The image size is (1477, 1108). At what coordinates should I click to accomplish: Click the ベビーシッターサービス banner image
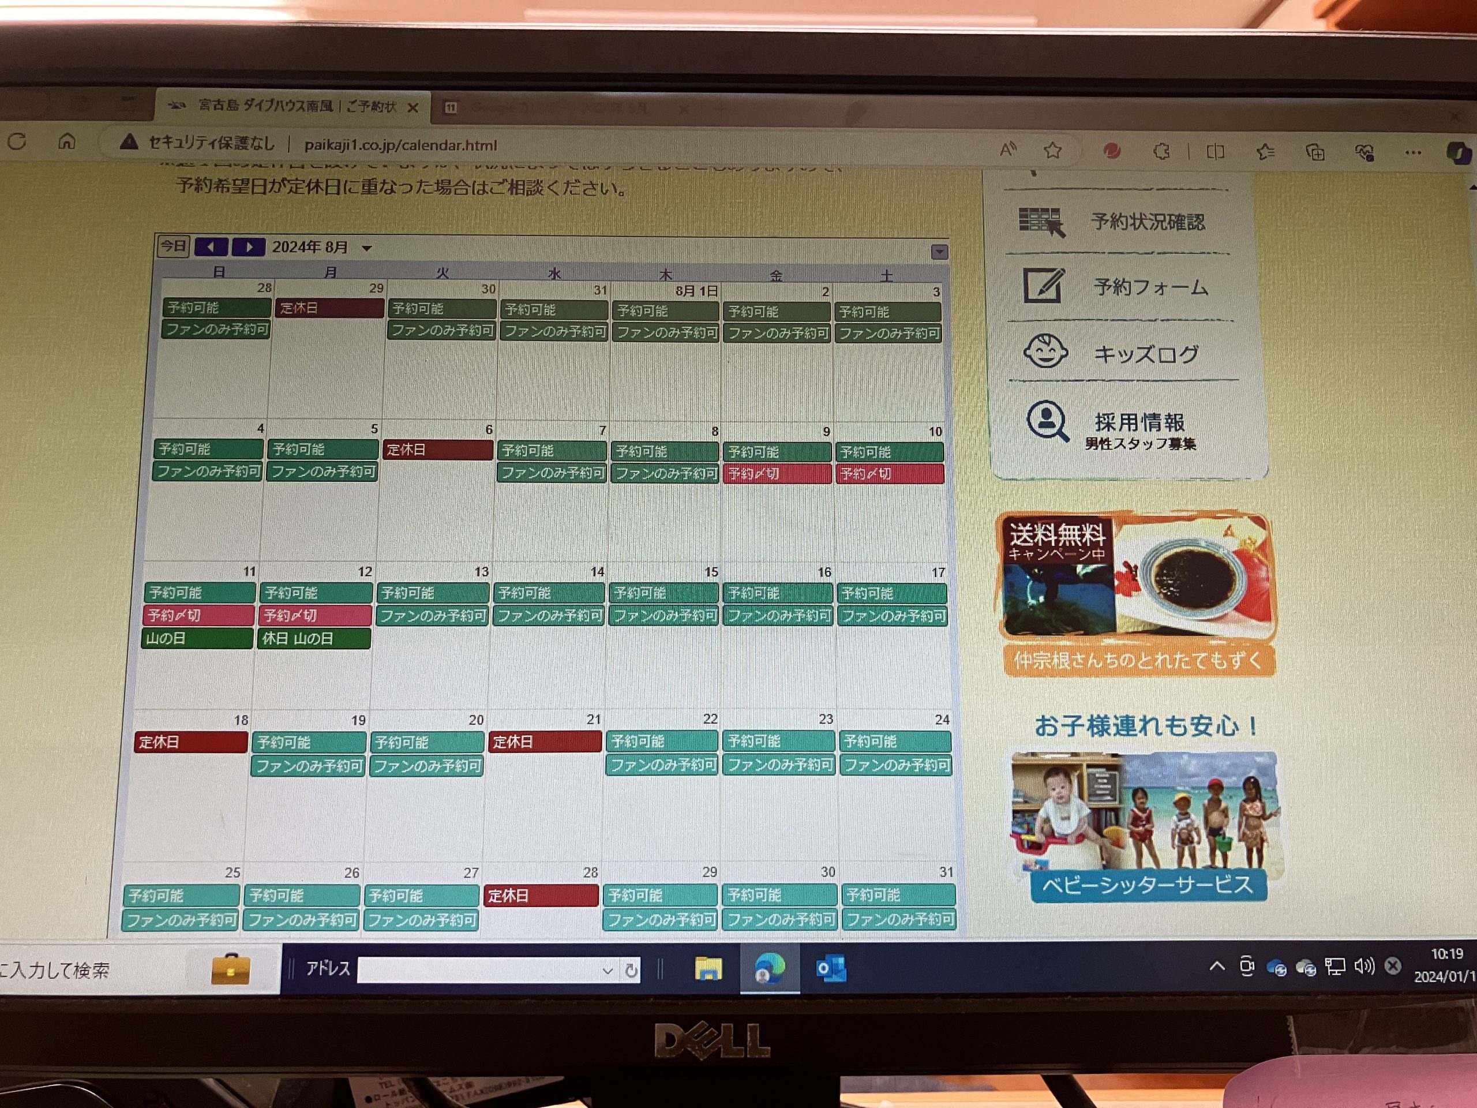pyautogui.click(x=1146, y=827)
